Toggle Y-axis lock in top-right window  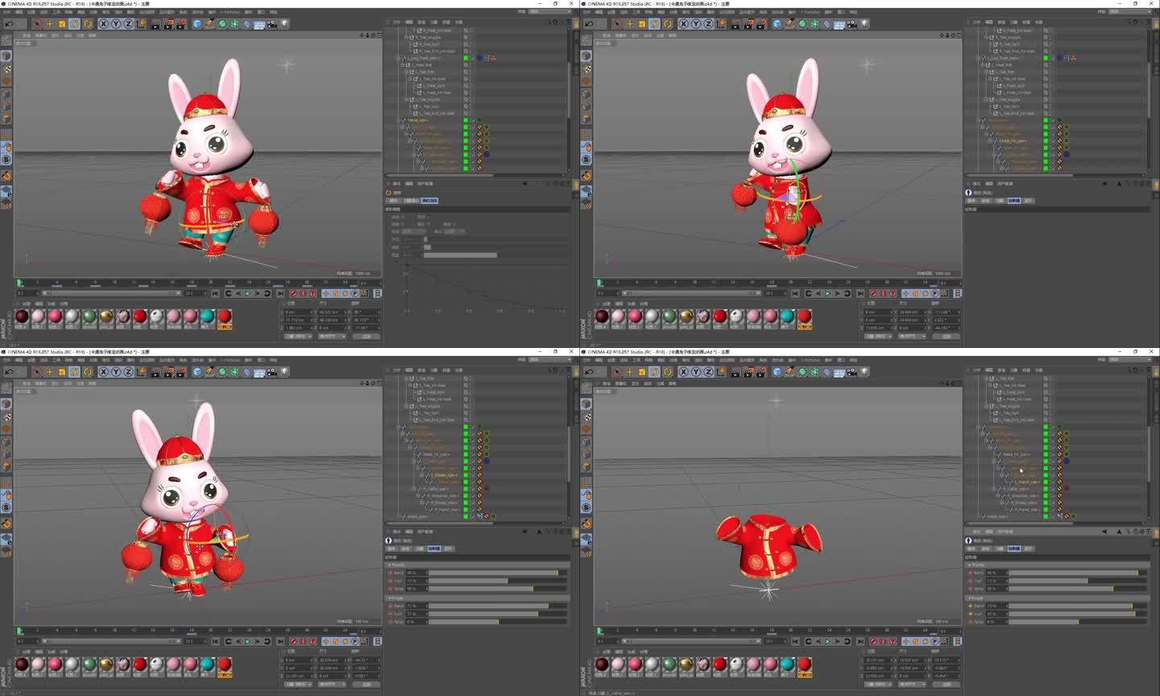[695, 24]
